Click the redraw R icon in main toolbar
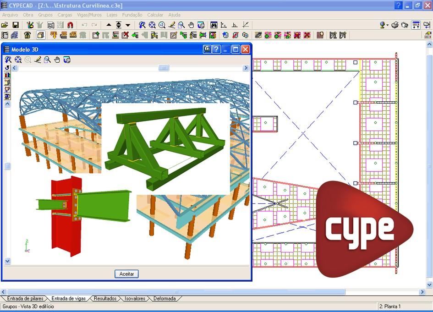The height and width of the screenshot is (312, 433). (142, 25)
